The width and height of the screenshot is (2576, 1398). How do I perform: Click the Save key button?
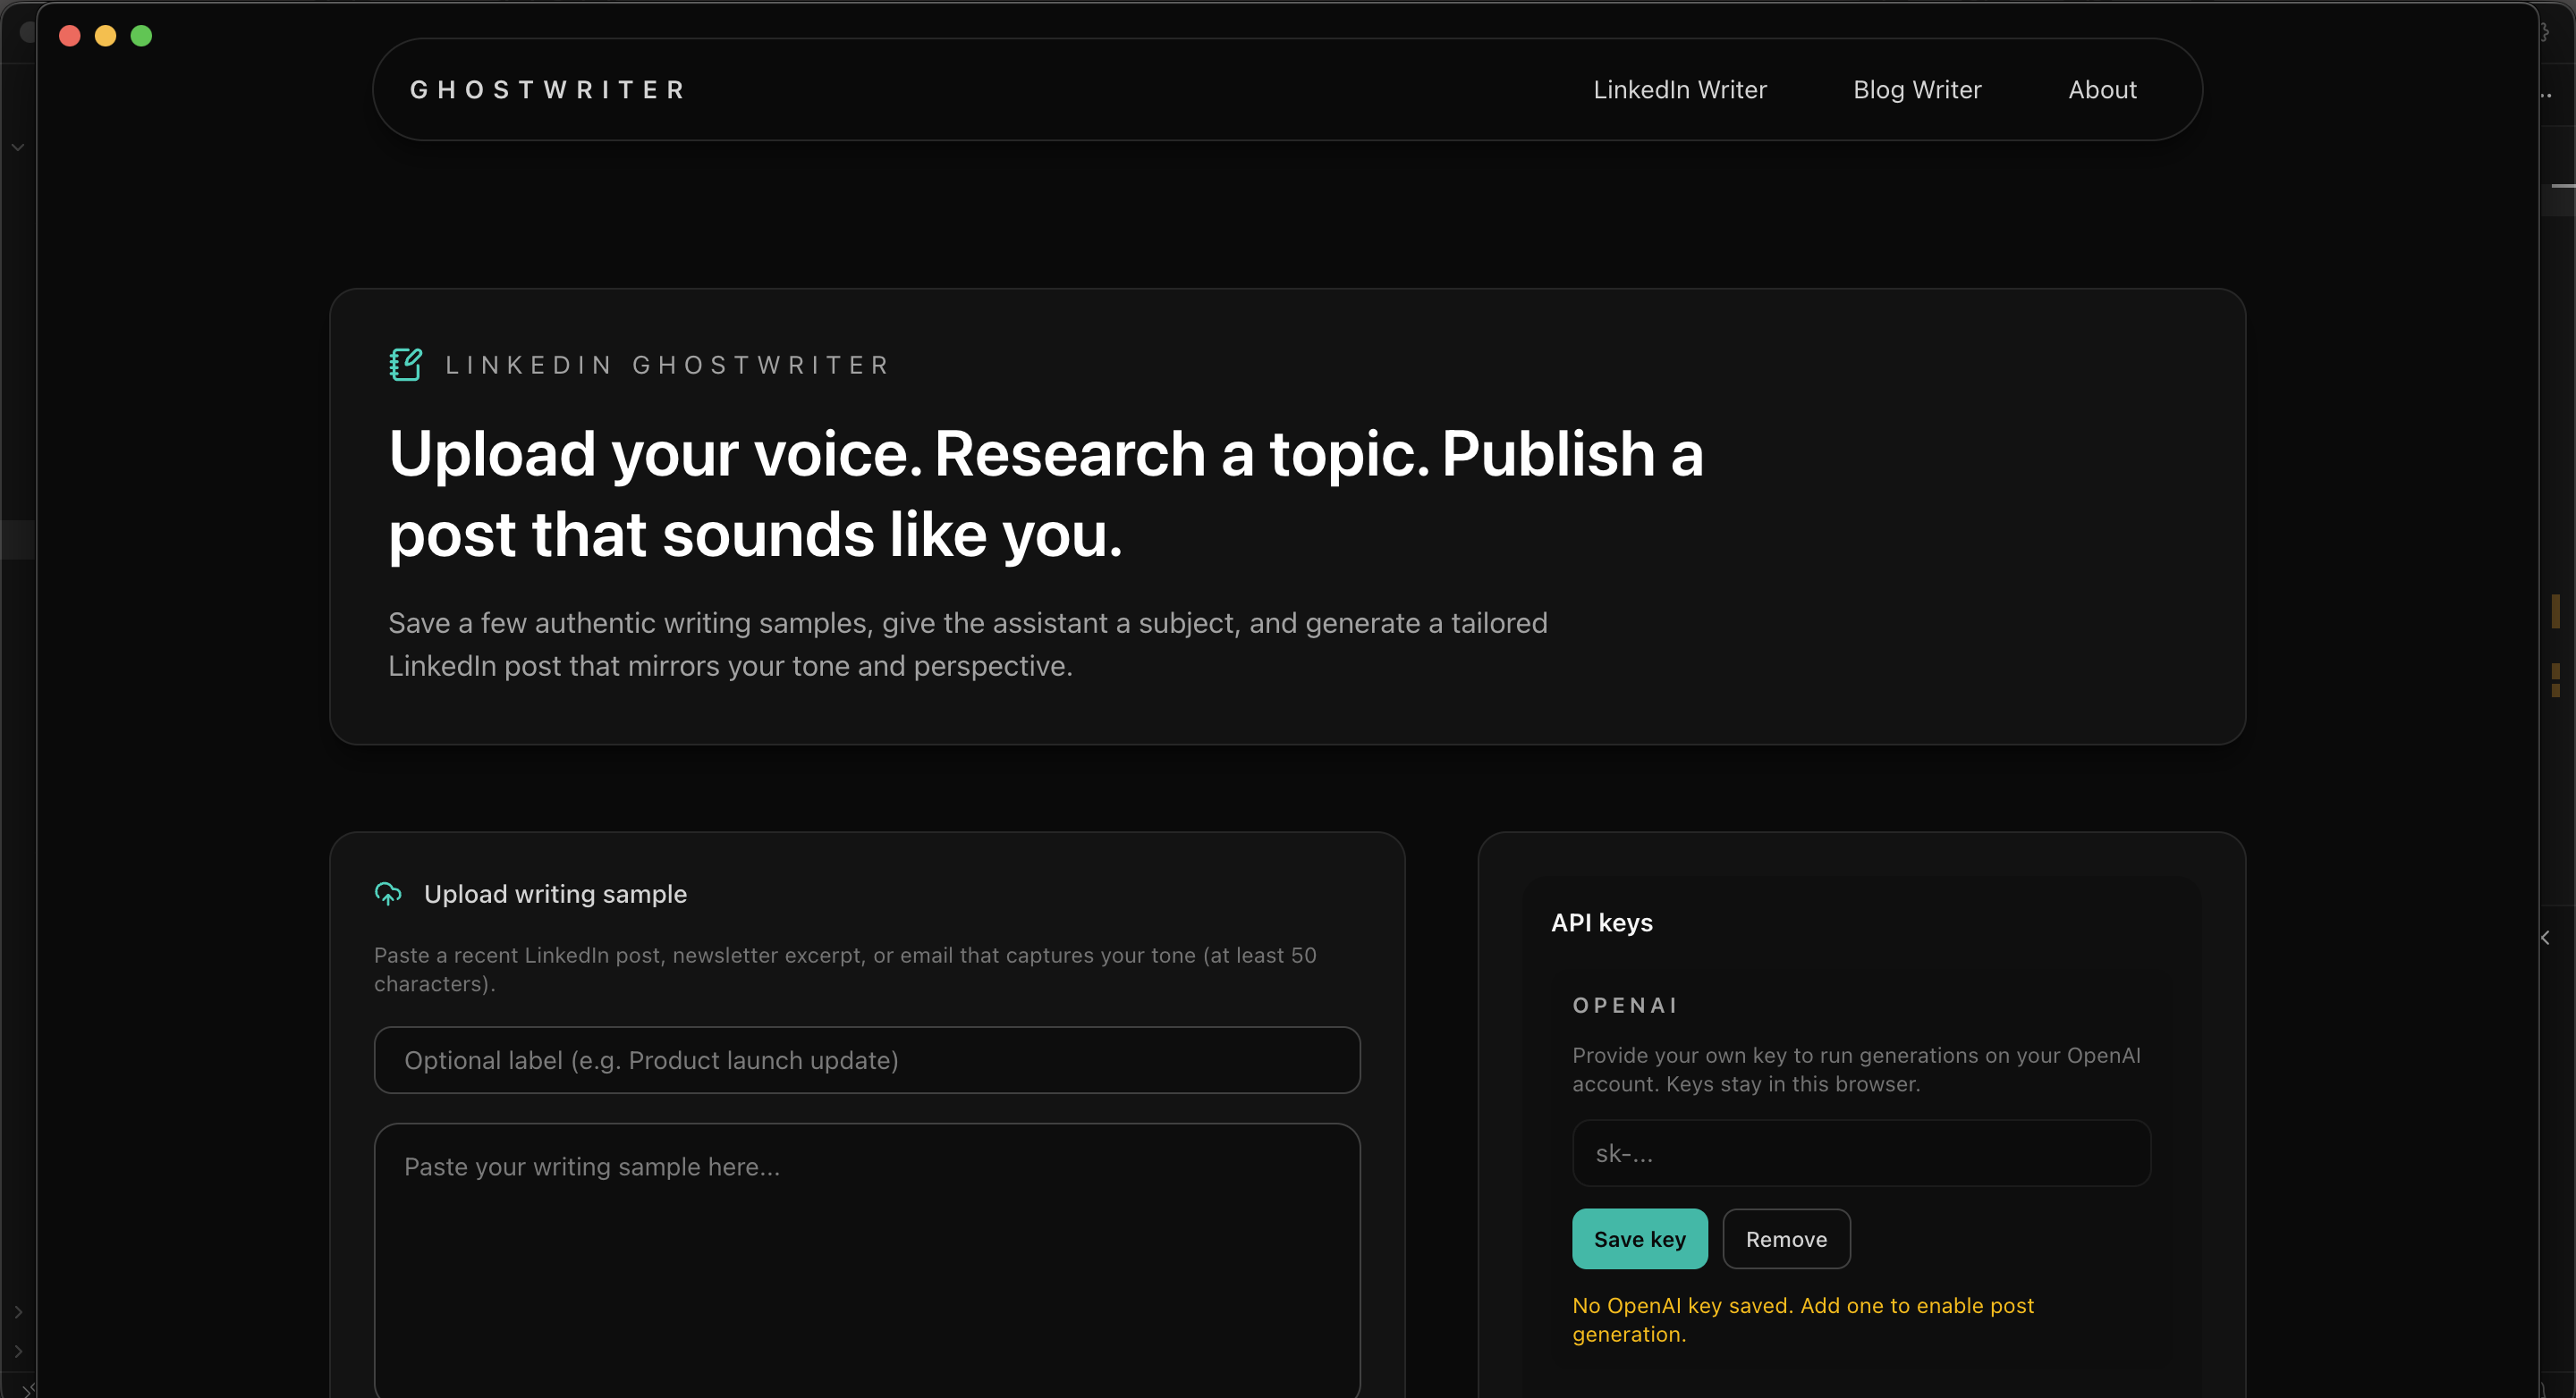pos(1639,1238)
